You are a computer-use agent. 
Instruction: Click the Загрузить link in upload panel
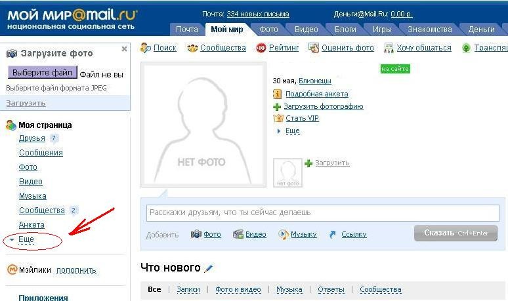pyautogui.click(x=26, y=103)
